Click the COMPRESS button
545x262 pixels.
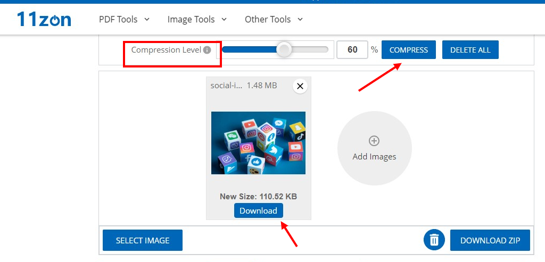(408, 50)
